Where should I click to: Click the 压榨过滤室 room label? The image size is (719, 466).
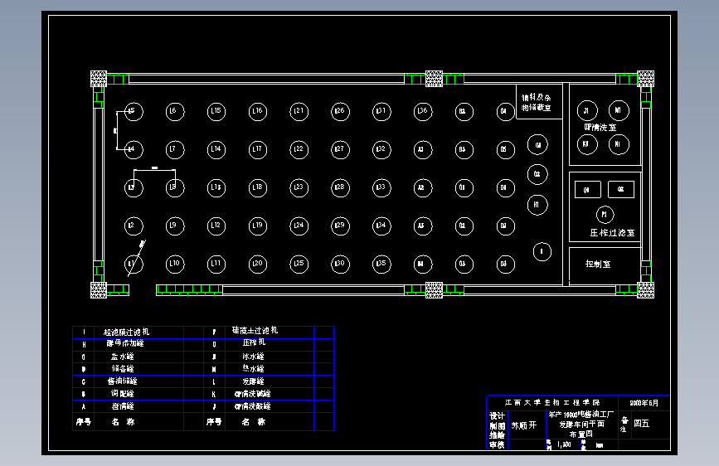tap(612, 233)
